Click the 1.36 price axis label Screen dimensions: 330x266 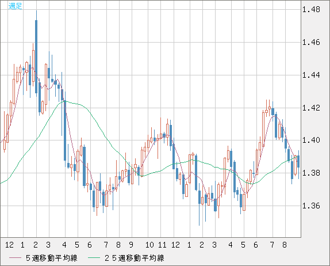click(x=311, y=206)
